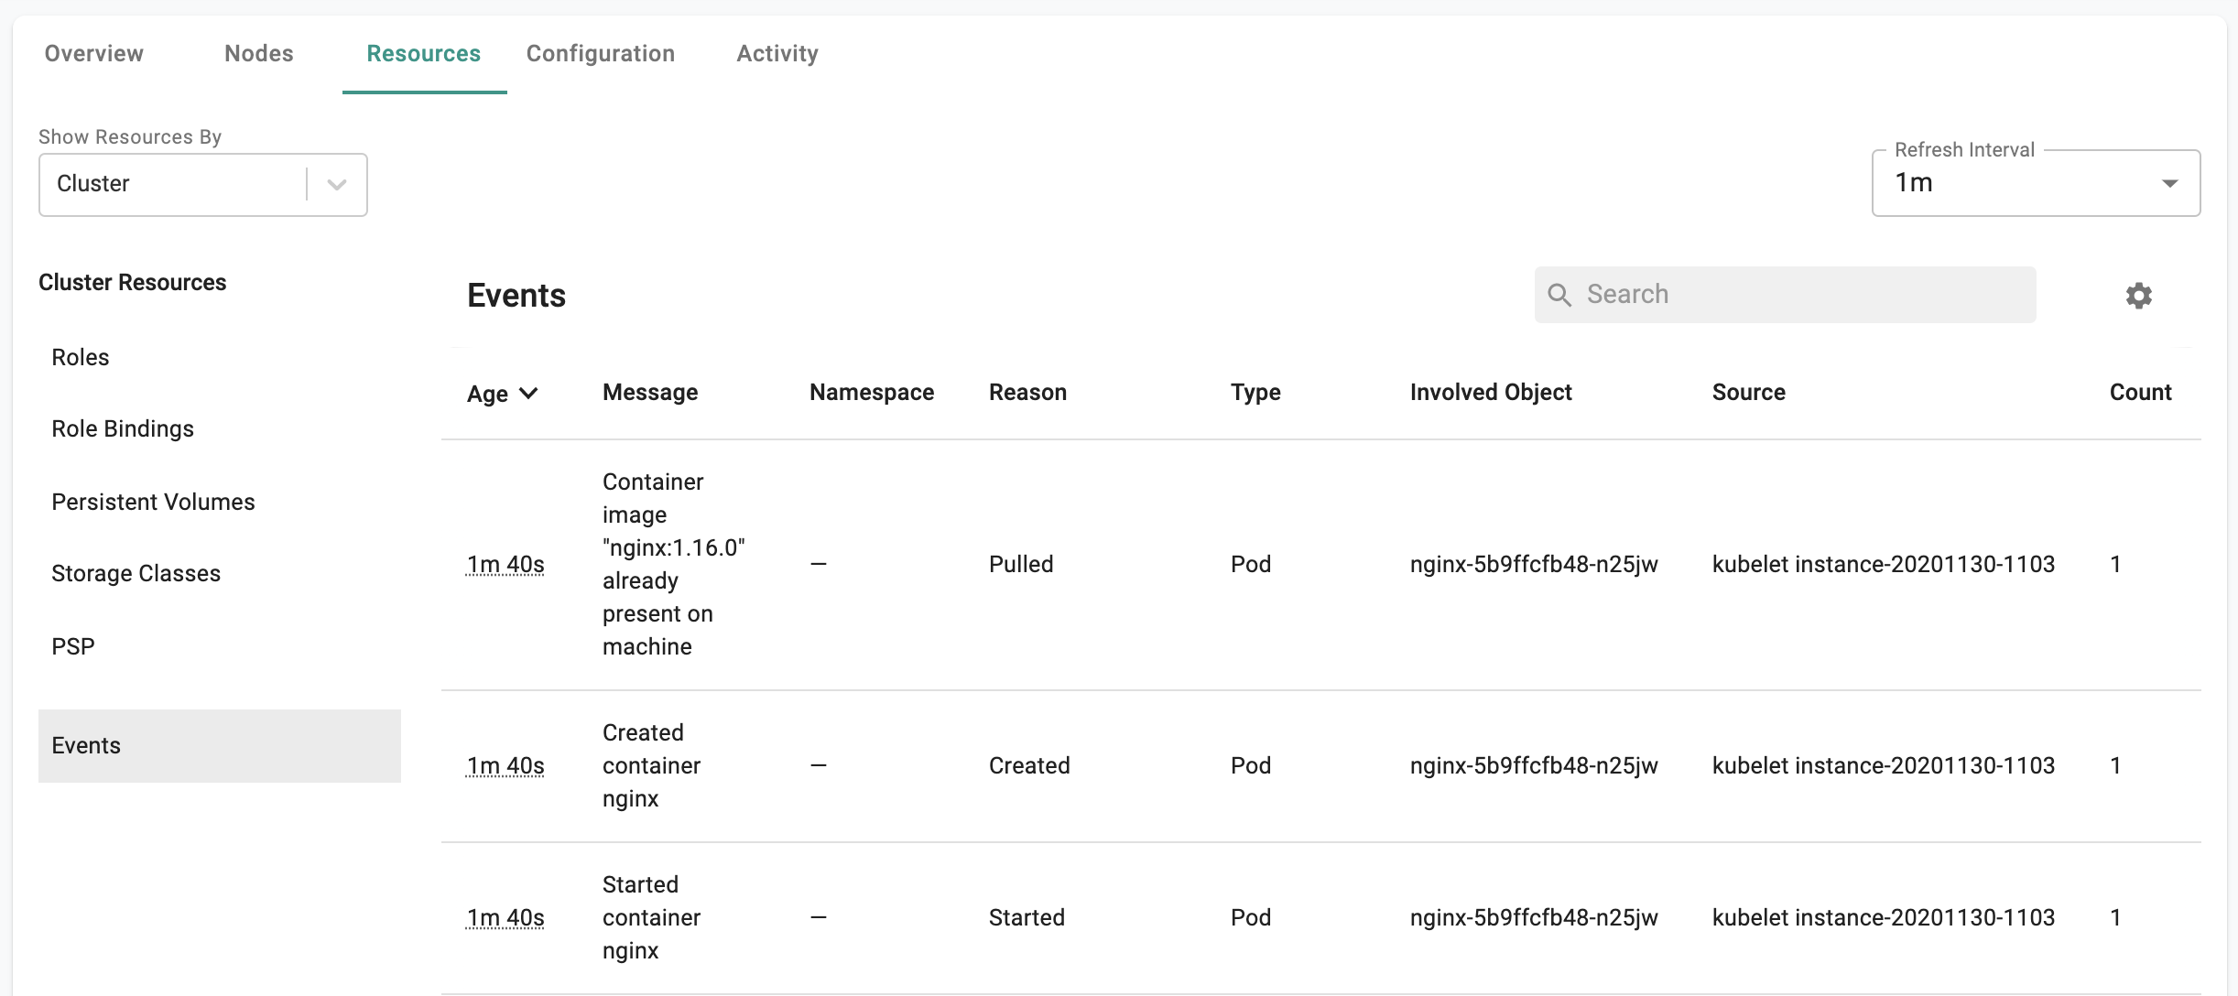Toggle Age column sort arrow
The width and height of the screenshot is (2238, 996).
(528, 394)
